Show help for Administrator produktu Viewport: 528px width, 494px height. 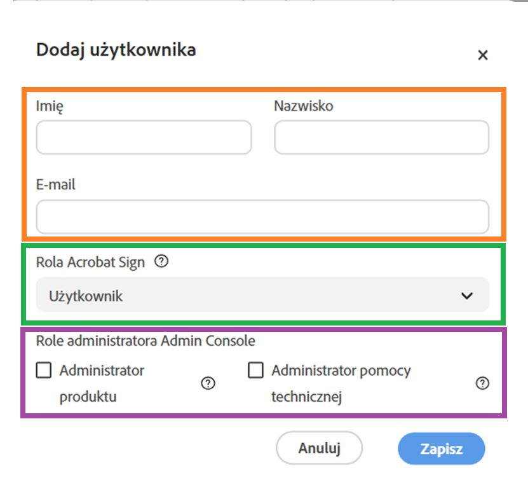click(208, 383)
